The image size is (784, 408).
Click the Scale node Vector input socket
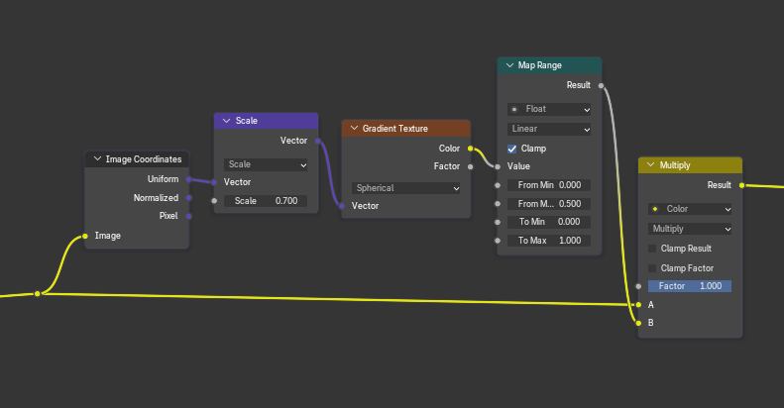pyautogui.click(x=214, y=182)
